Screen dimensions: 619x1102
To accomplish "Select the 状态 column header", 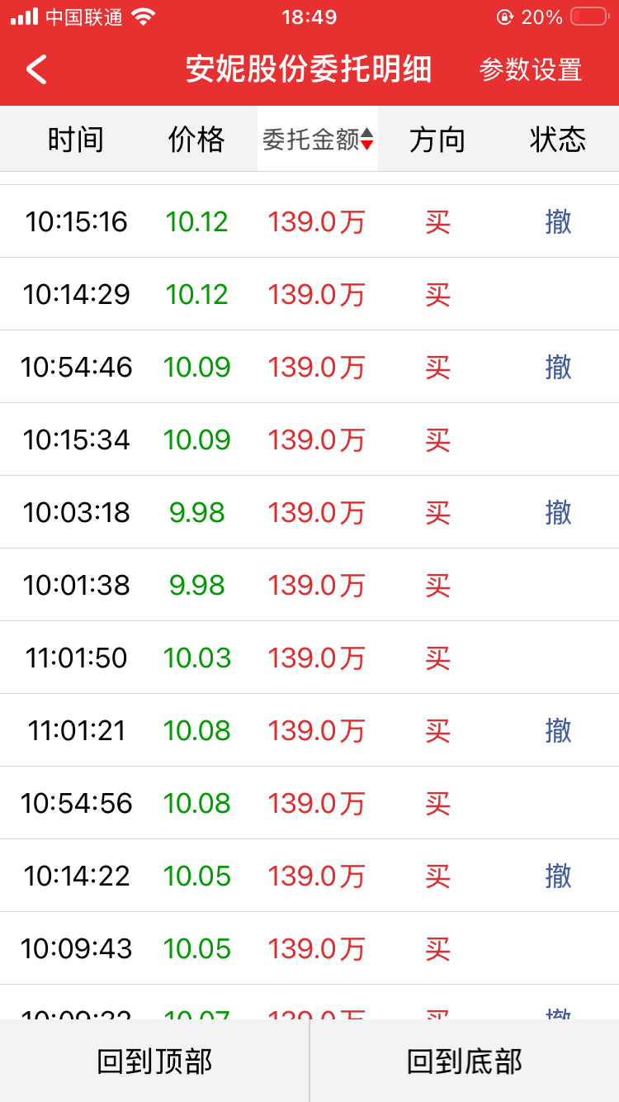I will click(558, 140).
